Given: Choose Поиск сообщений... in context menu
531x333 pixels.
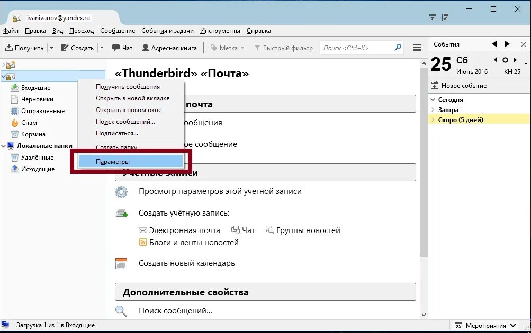Looking at the screenshot, I should [131, 122].
